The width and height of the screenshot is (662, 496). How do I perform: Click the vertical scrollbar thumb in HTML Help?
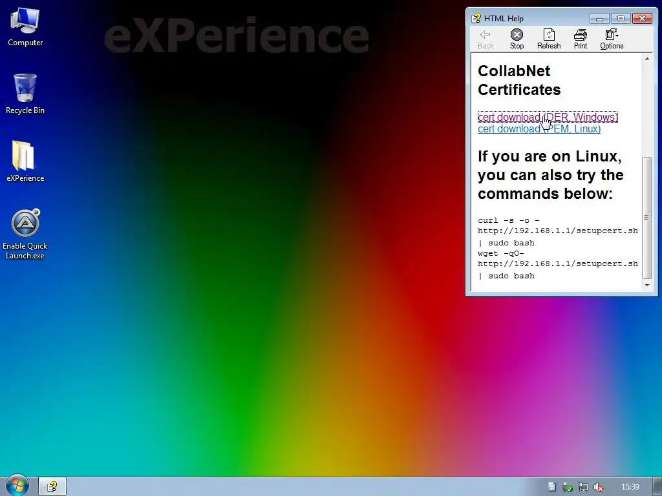point(646,218)
